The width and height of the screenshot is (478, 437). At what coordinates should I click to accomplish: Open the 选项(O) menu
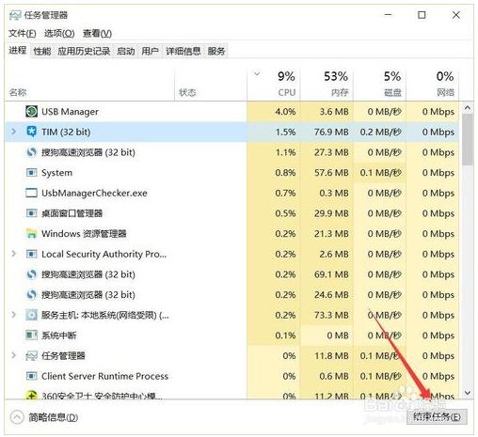point(59,33)
